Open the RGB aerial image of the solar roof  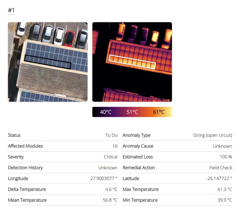pyautogui.click(x=48, y=62)
